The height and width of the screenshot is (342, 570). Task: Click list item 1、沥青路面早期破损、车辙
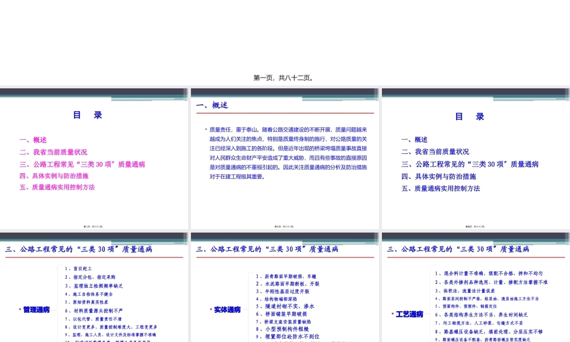[286, 276]
